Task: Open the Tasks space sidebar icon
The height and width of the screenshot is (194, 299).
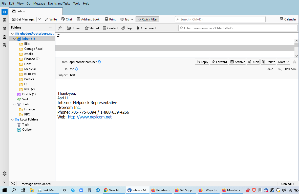Action: (5, 37)
